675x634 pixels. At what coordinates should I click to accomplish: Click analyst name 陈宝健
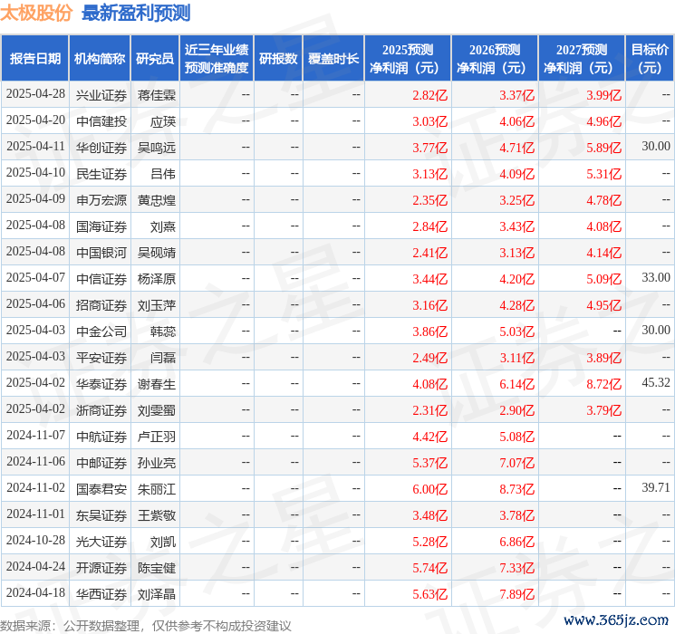[x=157, y=568]
